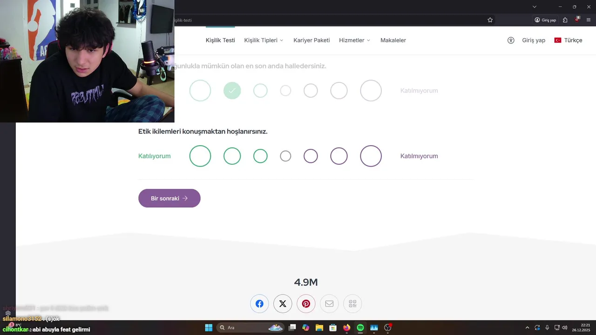Screen dimensions: 596x335
Task: Click the 4.9M share count text
Action: 306,282
